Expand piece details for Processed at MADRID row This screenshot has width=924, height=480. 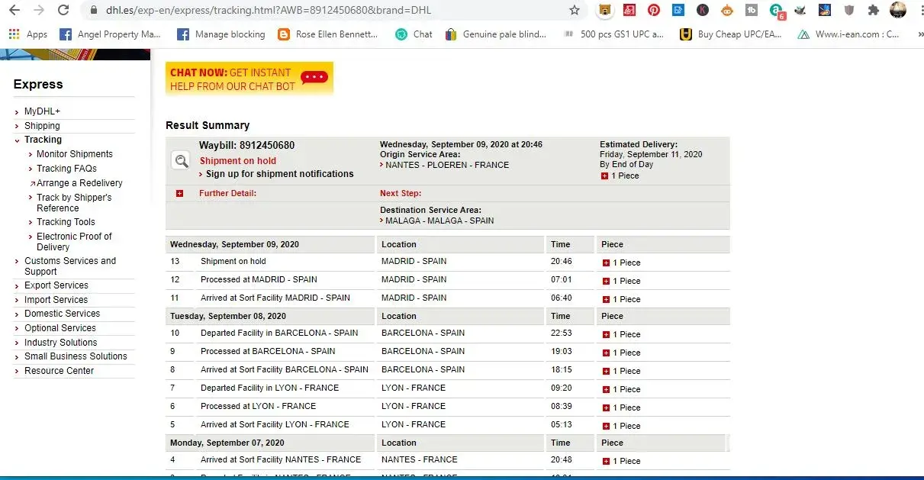click(607, 281)
